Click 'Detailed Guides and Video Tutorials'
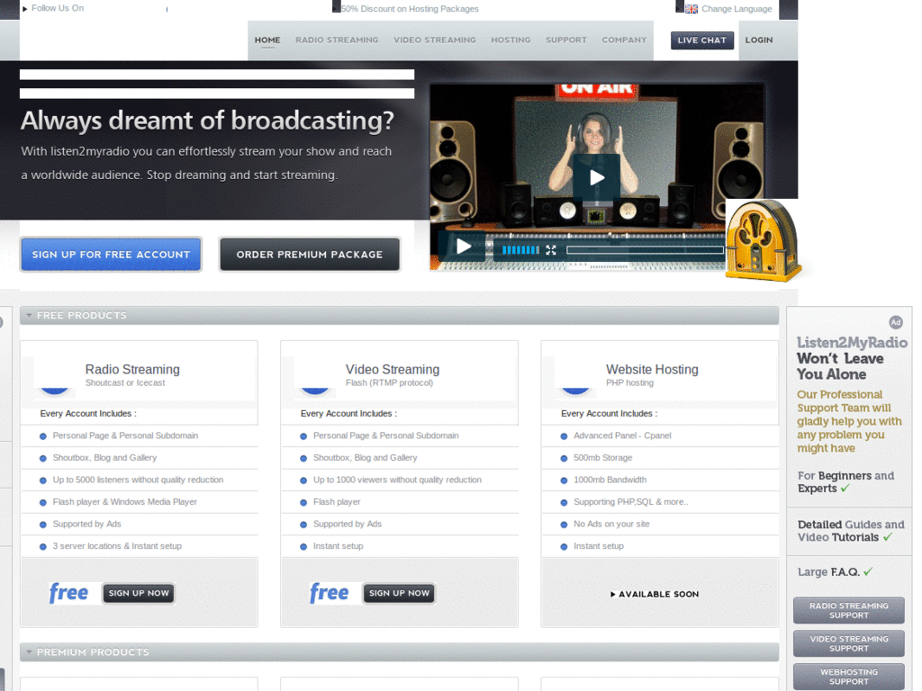Image resolution: width=922 pixels, height=691 pixels. pos(850,531)
